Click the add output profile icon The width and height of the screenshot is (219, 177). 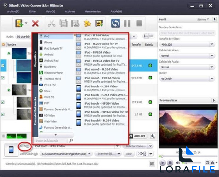coord(99,23)
